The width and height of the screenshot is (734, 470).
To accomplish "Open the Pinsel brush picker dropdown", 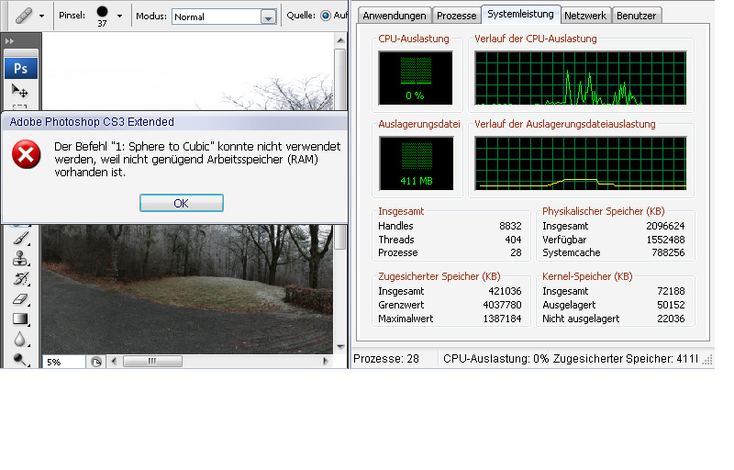I will [119, 16].
